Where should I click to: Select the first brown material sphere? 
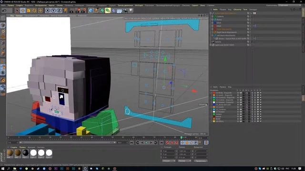click(10, 153)
